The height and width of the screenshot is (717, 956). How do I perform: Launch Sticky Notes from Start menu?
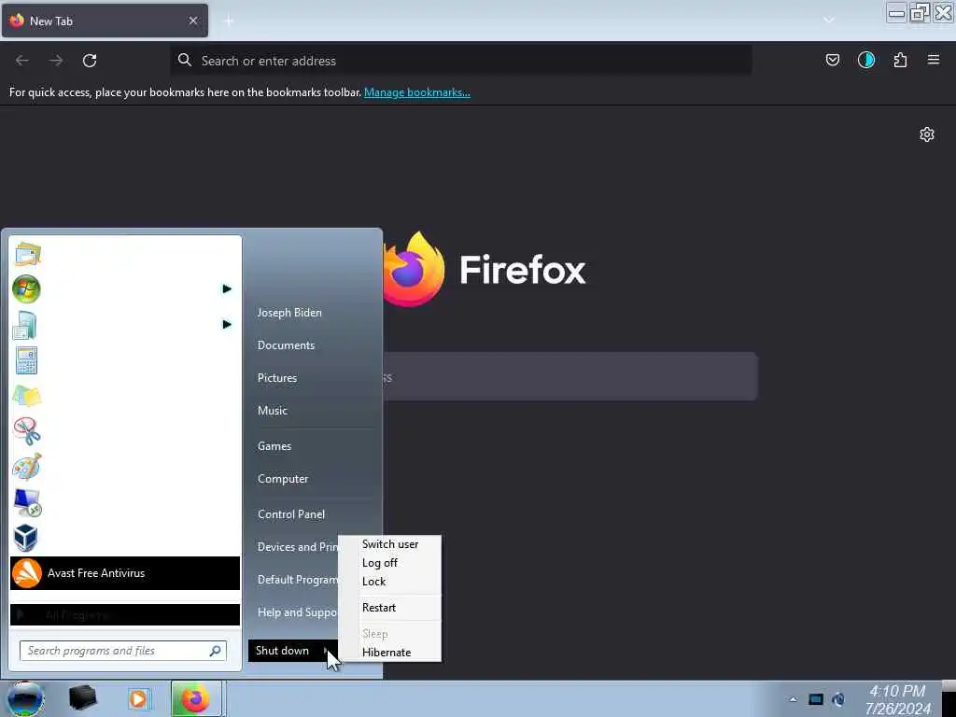pos(26,396)
